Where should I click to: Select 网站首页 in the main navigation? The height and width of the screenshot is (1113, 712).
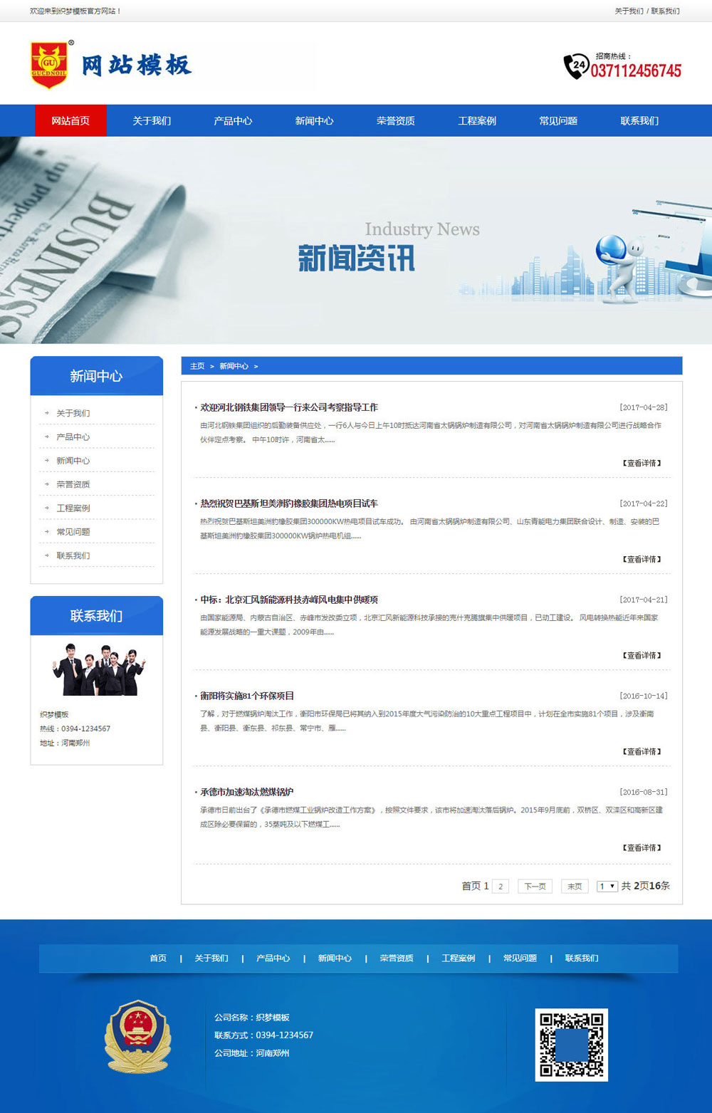point(70,120)
